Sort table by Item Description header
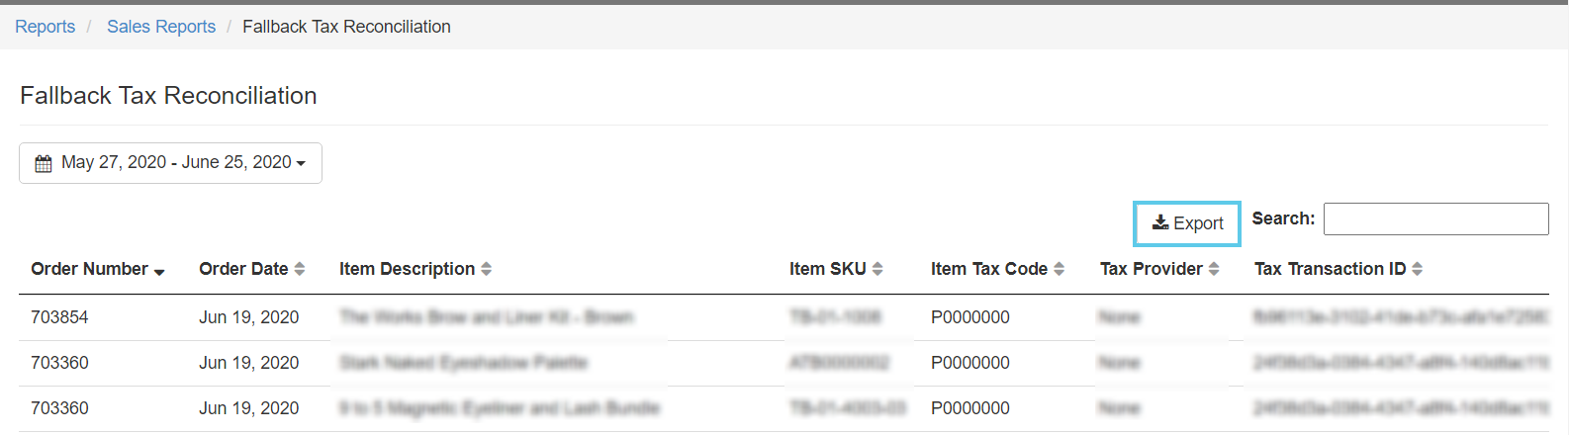 (407, 269)
